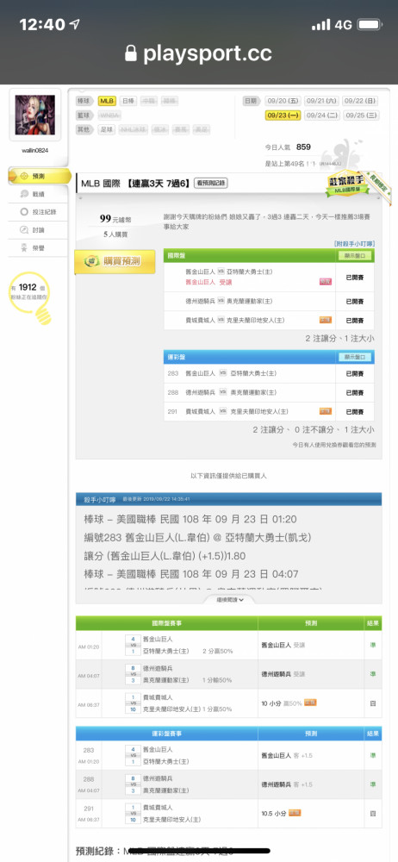Click vs icon in 運彩盤 288 row
398x862 pixels.
point(222,392)
